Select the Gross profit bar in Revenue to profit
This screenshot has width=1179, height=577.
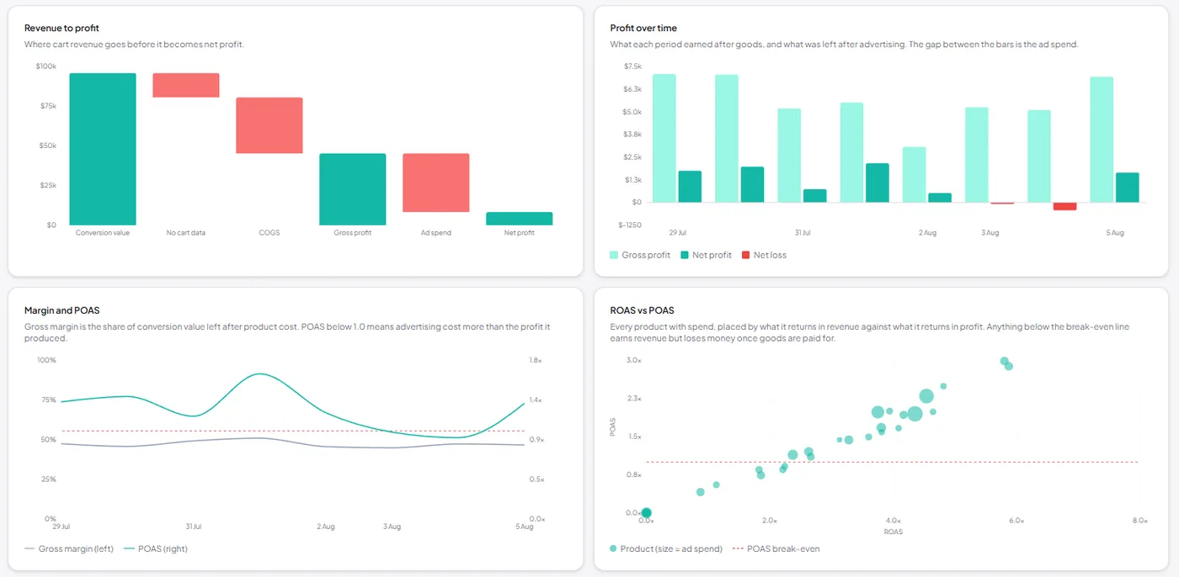pos(353,189)
